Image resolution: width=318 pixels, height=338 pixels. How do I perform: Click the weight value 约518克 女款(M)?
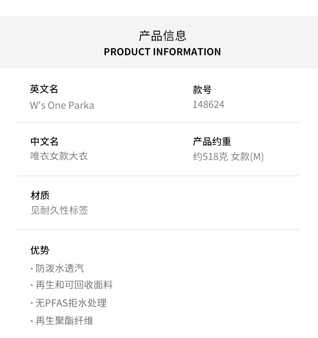click(x=228, y=156)
